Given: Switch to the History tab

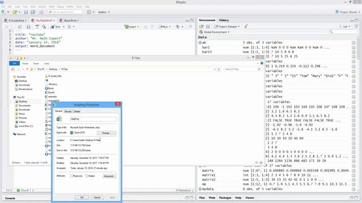Looking at the screenshot, I should coord(224,20).
